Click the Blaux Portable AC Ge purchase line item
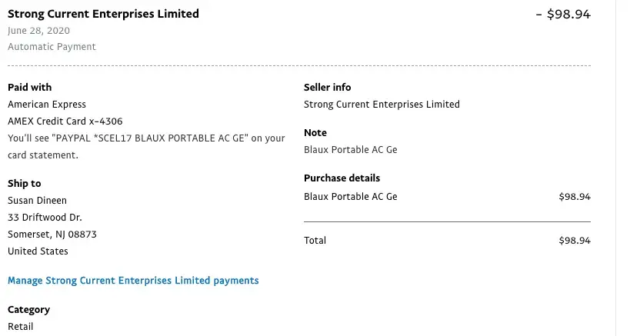This screenshot has width=630, height=336. click(x=350, y=197)
